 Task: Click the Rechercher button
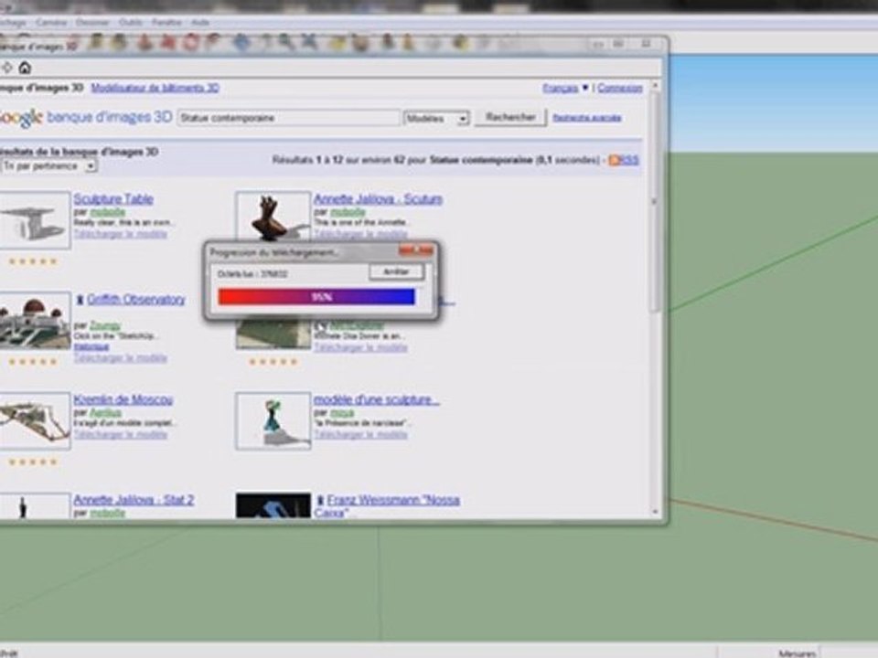tap(510, 118)
